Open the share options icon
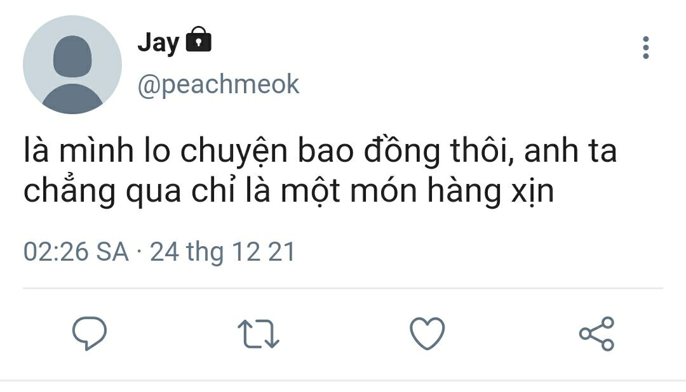Viewport: 686px width, 392px height. (x=596, y=334)
